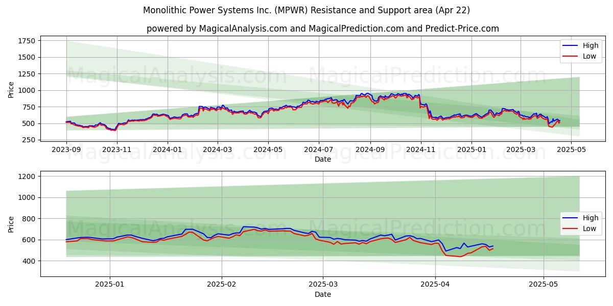Click the 1750 price tick label
This screenshot has height=306, width=613.
pyautogui.click(x=27, y=41)
